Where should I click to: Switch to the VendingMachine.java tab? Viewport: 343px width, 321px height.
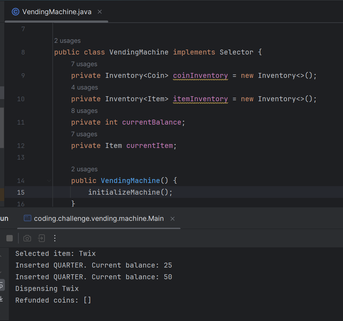click(57, 12)
